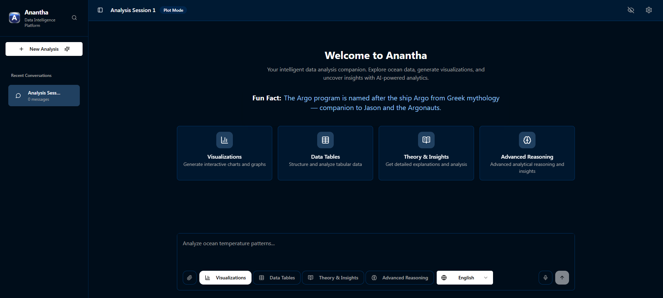This screenshot has width=663, height=298.
Task: Open the Data Tables welcome card
Action: tap(325, 153)
